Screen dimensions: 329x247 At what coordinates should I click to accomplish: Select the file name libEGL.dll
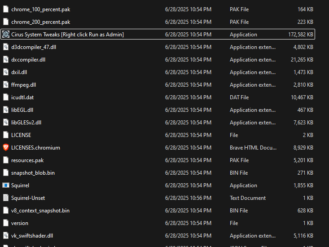pos(22,110)
